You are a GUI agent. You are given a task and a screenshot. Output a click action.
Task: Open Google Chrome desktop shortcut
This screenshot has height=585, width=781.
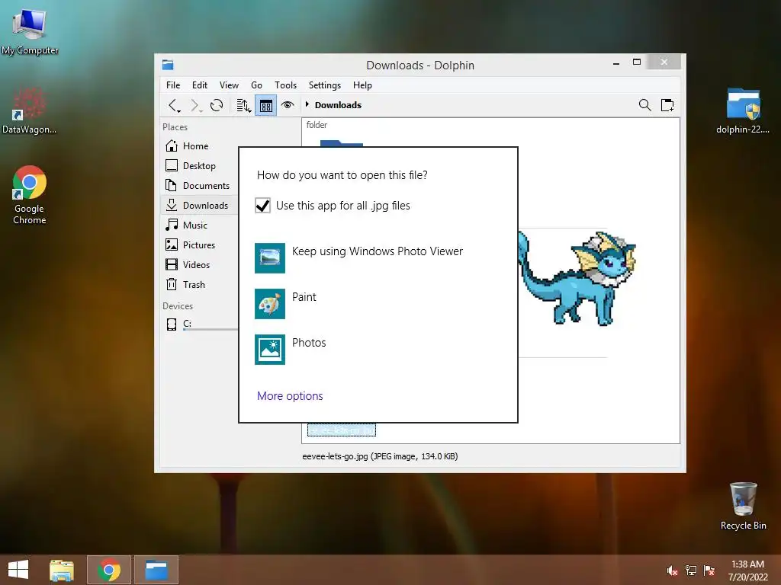pos(30,194)
